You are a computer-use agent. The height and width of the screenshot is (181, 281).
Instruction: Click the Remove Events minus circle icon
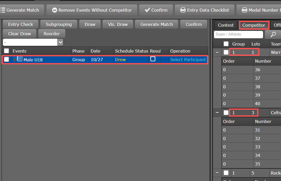tap(55, 10)
